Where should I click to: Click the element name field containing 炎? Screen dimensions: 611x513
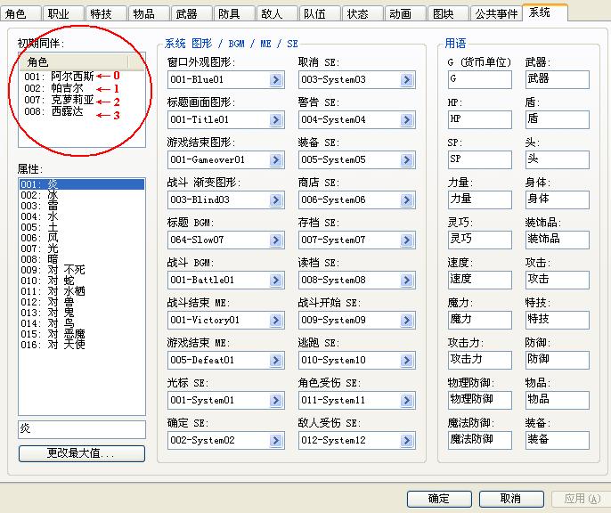pyautogui.click(x=82, y=429)
